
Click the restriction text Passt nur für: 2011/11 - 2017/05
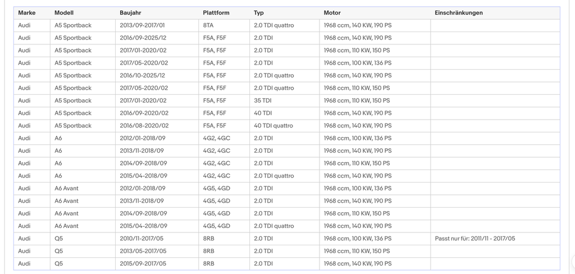click(x=475, y=239)
